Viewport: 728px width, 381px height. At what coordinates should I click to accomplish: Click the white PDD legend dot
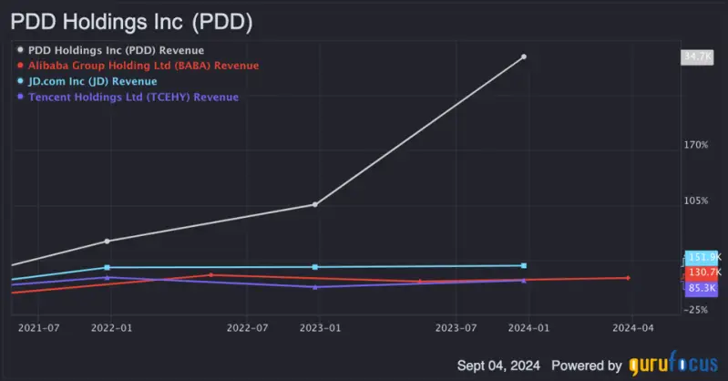20,49
